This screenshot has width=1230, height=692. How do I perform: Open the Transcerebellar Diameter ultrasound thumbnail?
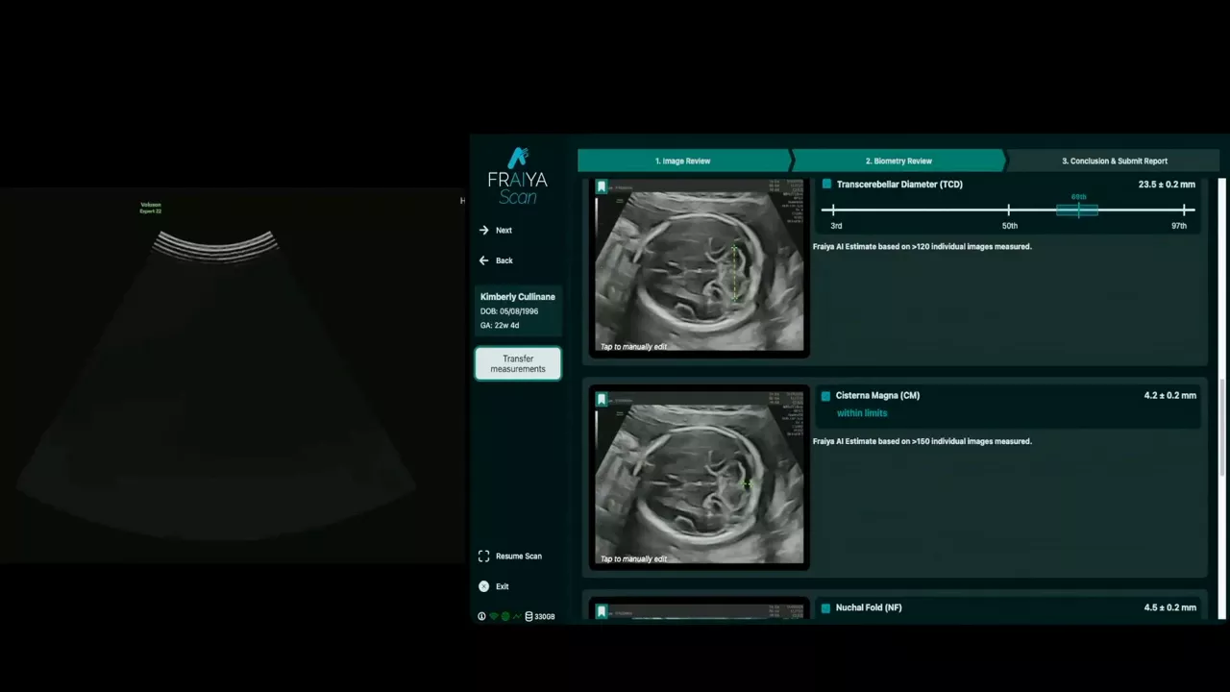(x=700, y=267)
